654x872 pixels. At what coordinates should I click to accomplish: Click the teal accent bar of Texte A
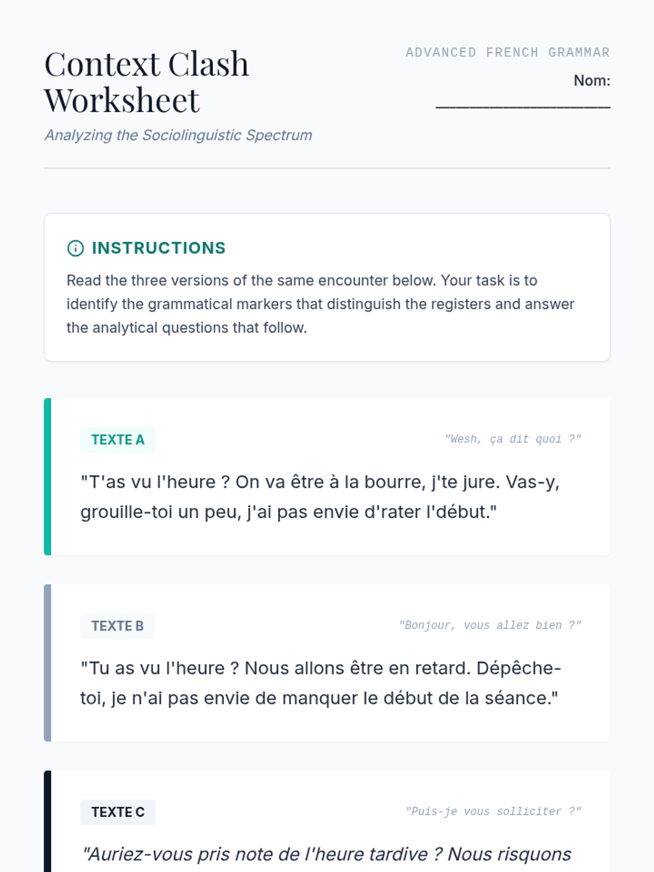(x=47, y=477)
